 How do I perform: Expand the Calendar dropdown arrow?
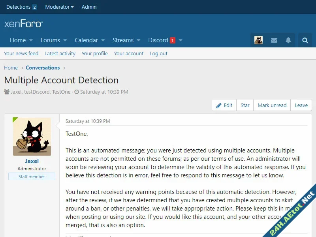103,40
